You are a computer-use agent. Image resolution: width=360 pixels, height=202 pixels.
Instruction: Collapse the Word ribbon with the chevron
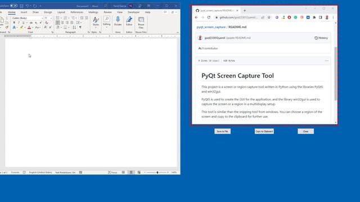[178, 33]
